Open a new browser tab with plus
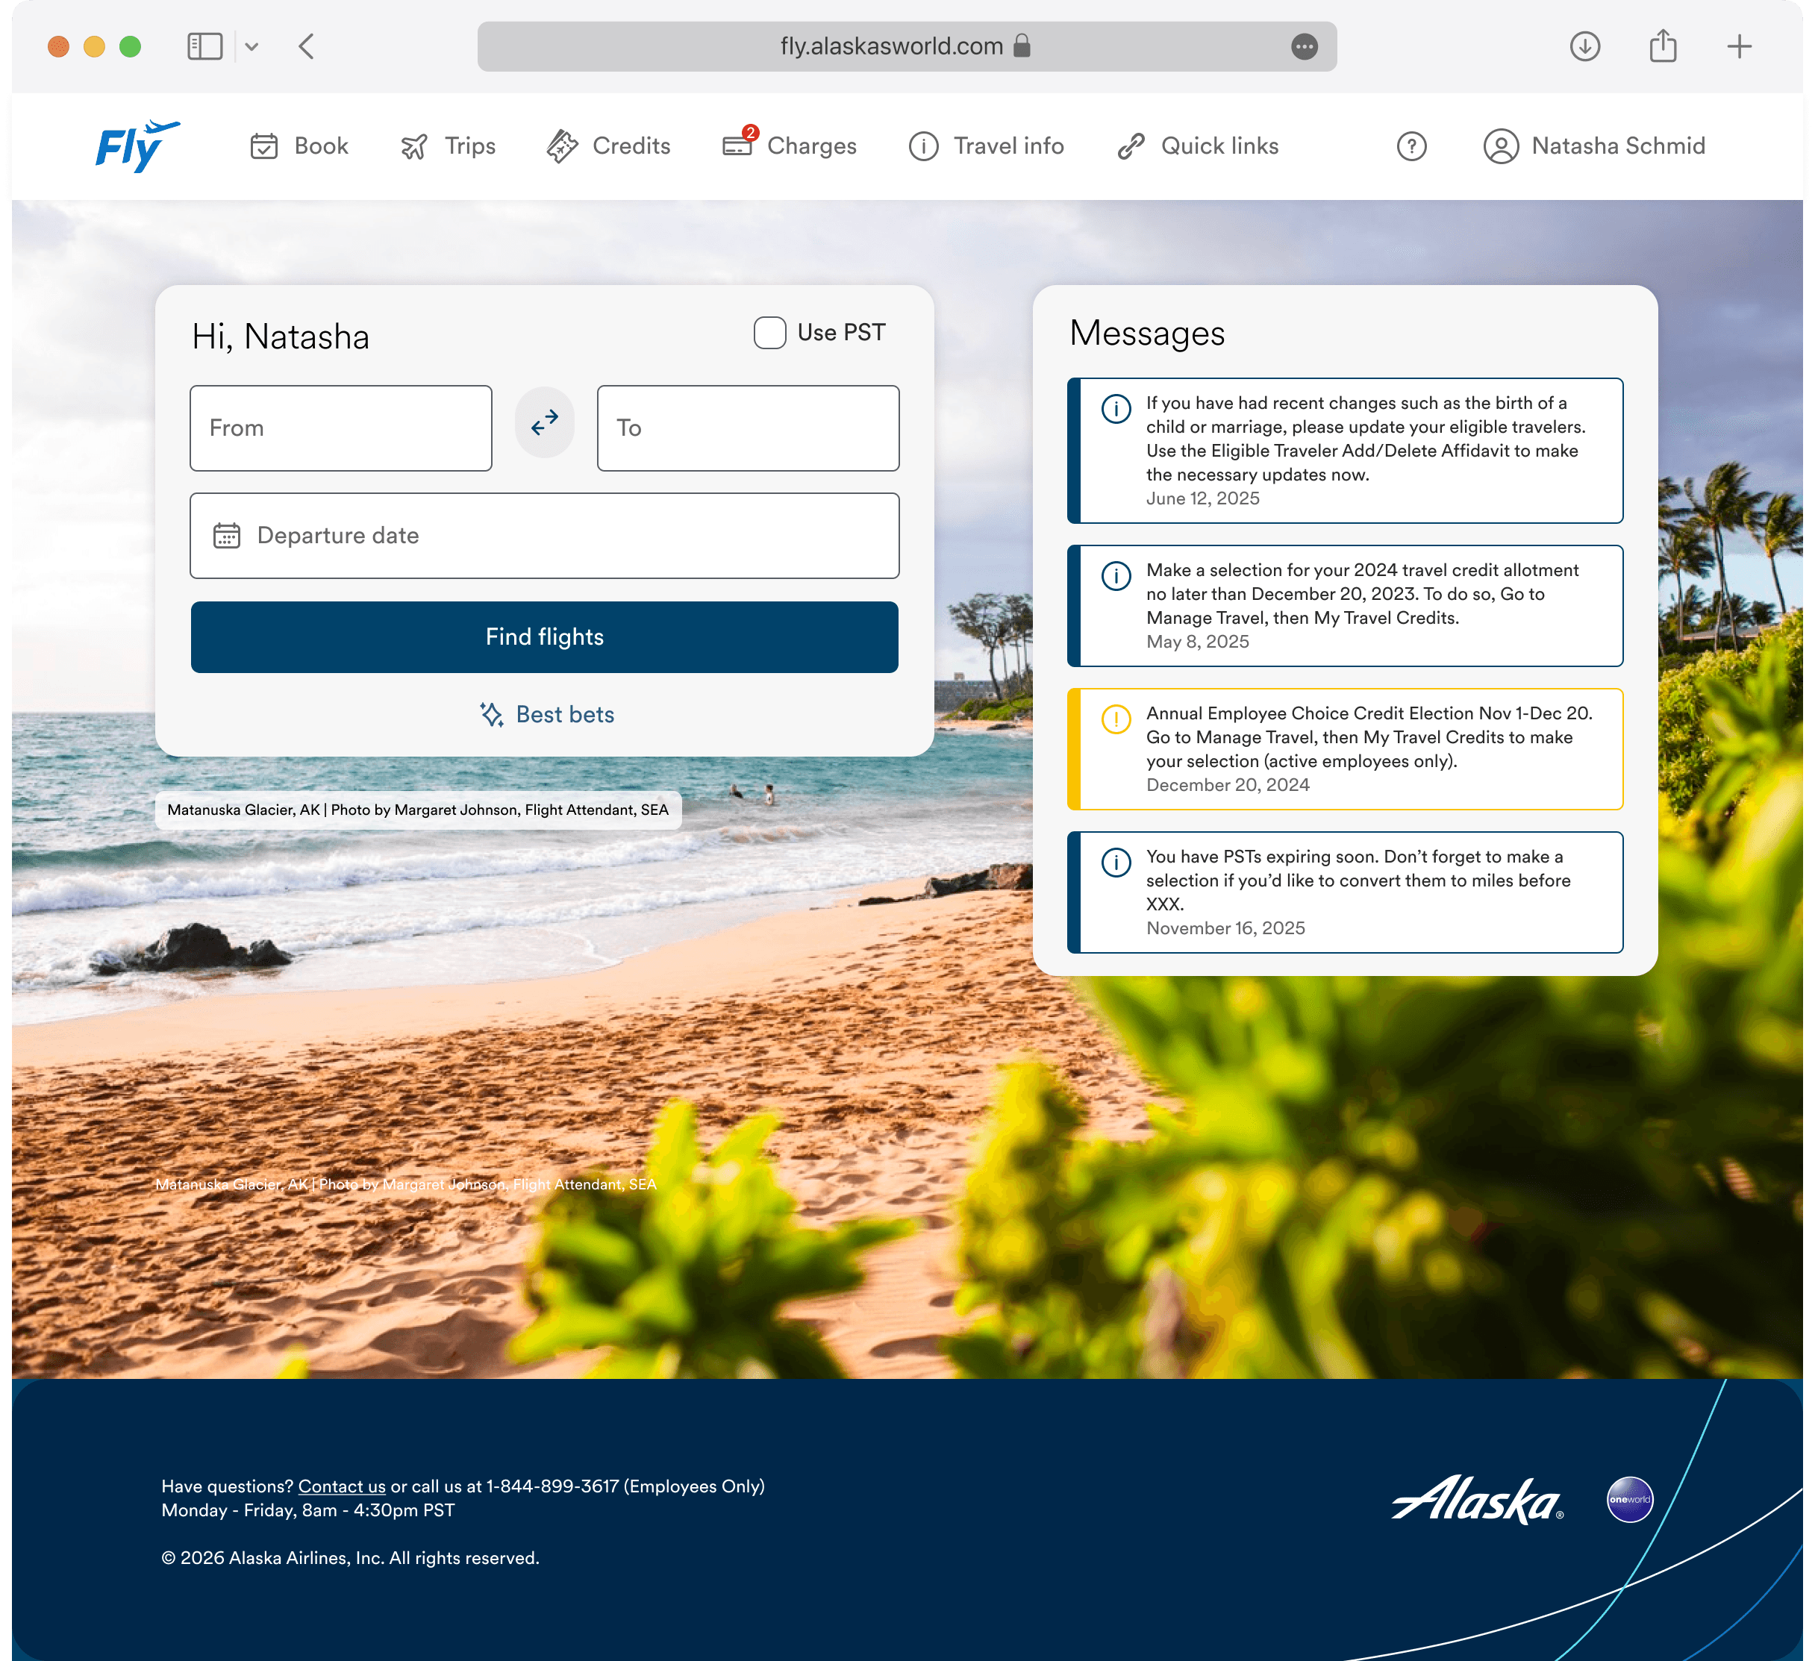The width and height of the screenshot is (1815, 1661). tap(1740, 46)
